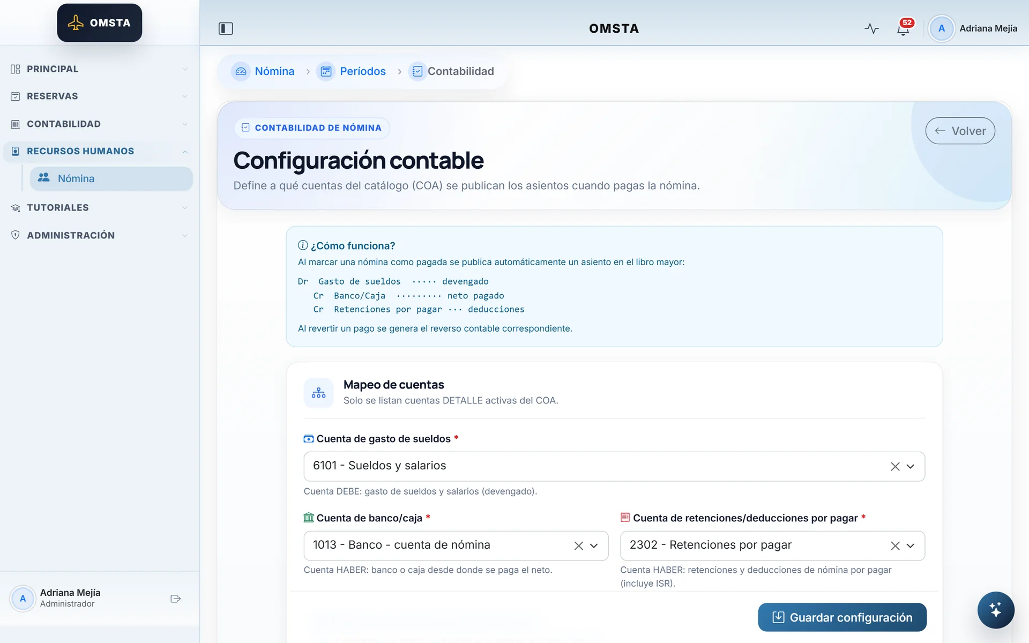Click the 1013 - Banco cuenta de nómina field
The height and width of the screenshot is (643, 1029).
(x=456, y=546)
